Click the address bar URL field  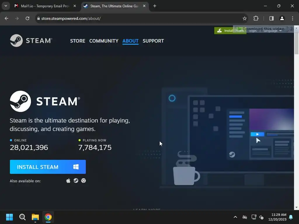[x=141, y=18]
